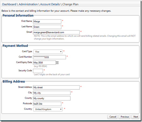Open Account Details breadcrumb link
142x122 pixels.
click(x=50, y=4)
